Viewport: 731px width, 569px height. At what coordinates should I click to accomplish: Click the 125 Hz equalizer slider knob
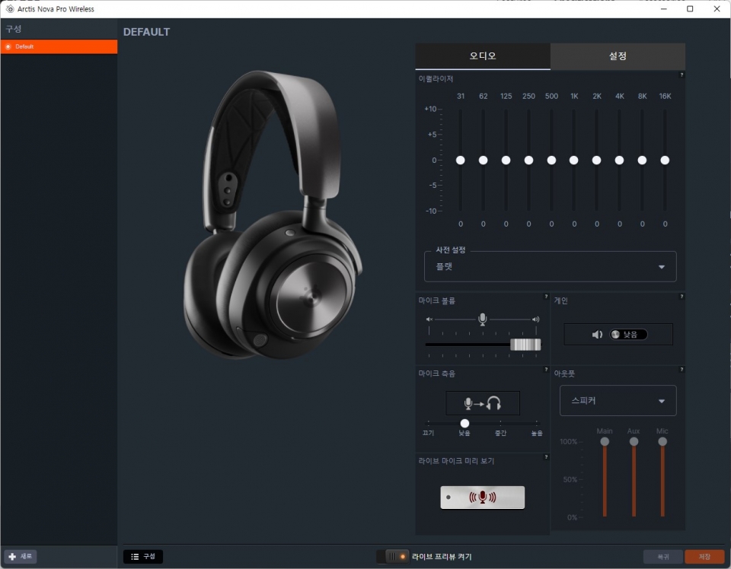[x=506, y=161]
